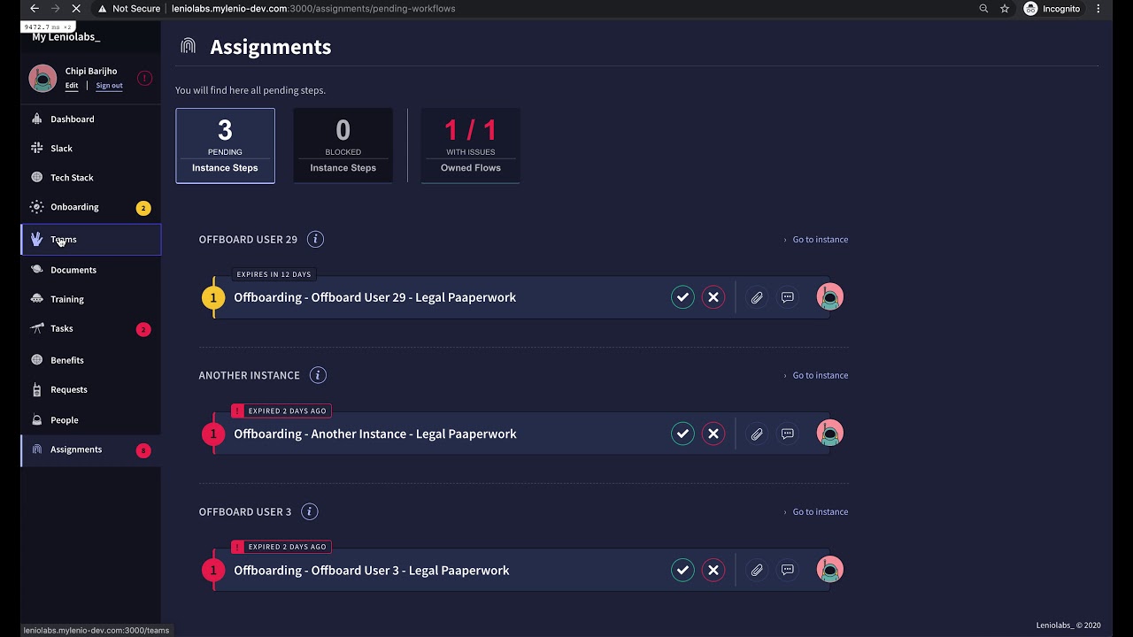Open attachments for Offboard User 29 step

tap(757, 297)
